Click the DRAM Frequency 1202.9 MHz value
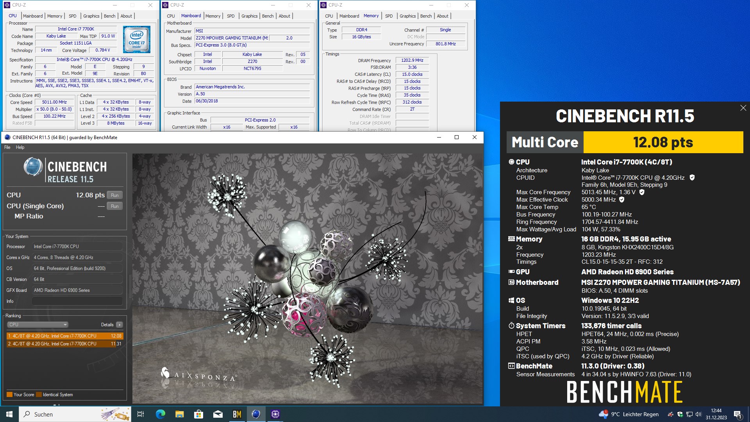This screenshot has width=750, height=422. (412, 60)
